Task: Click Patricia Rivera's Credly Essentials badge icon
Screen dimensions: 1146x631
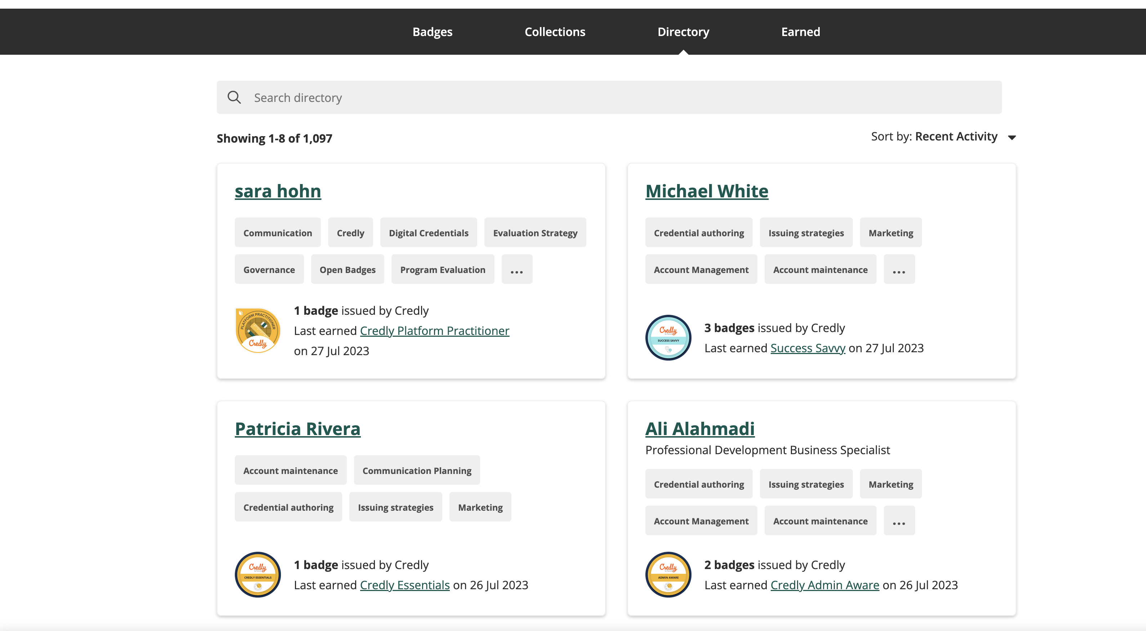Action: click(x=258, y=574)
